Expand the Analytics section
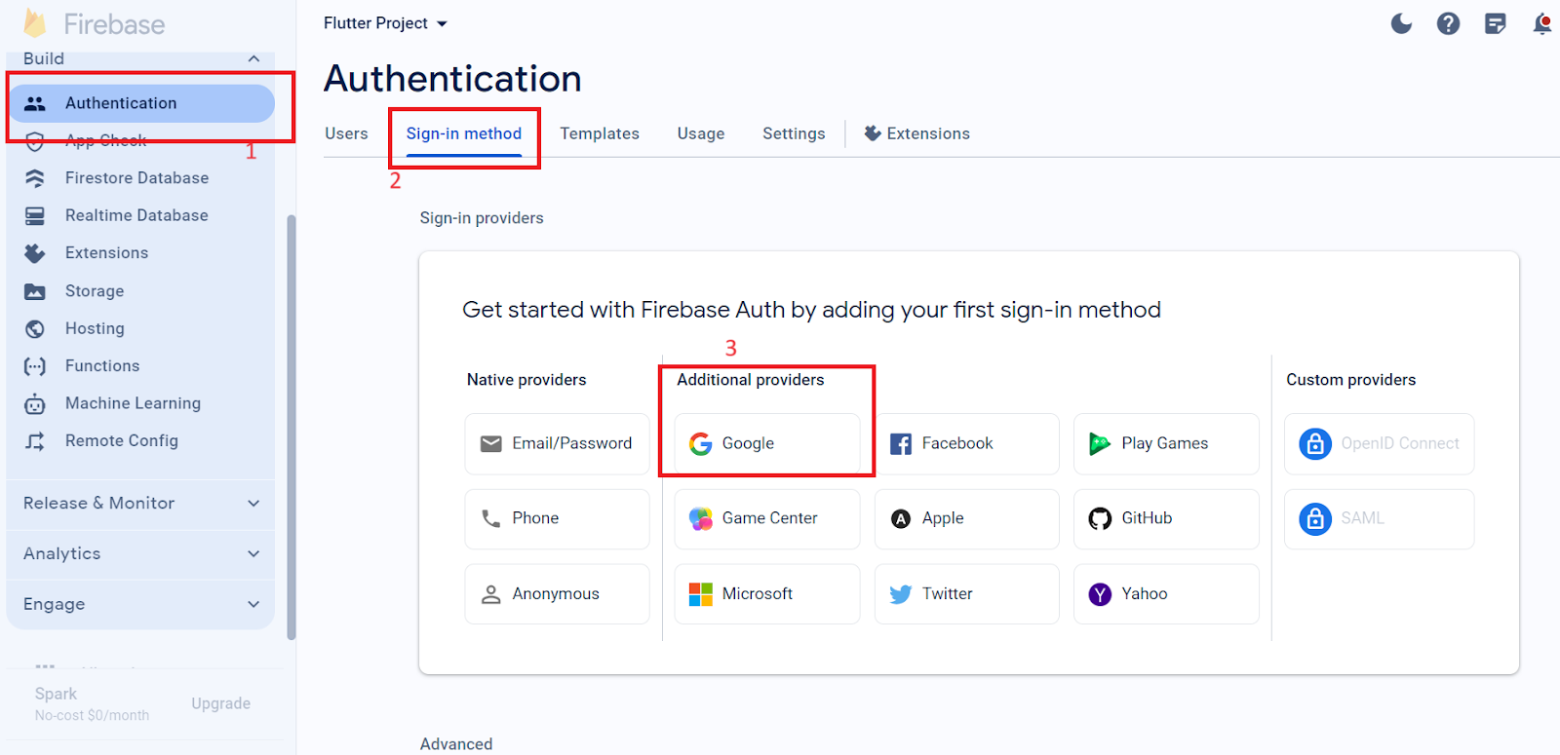The image size is (1560, 755). click(x=253, y=554)
